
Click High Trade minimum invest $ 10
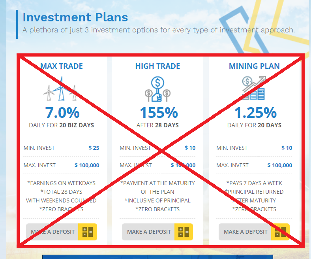[190, 148]
